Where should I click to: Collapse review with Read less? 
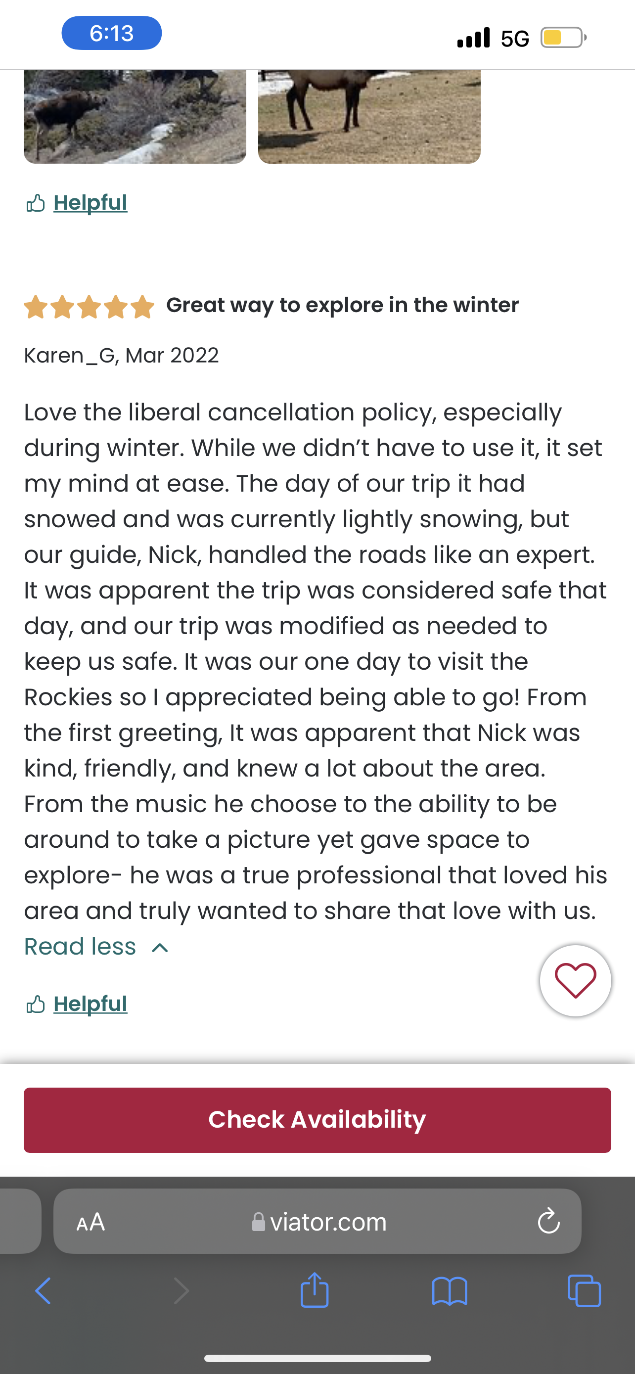coord(80,947)
